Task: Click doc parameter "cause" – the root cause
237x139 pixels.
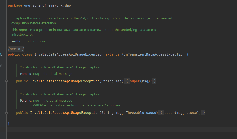Action: [38, 105]
